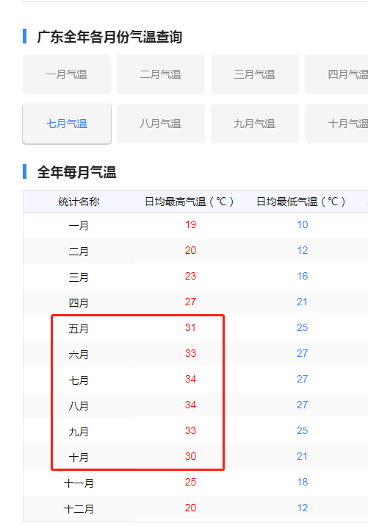Click the 五月 row label
The height and width of the screenshot is (526, 368).
point(79,328)
